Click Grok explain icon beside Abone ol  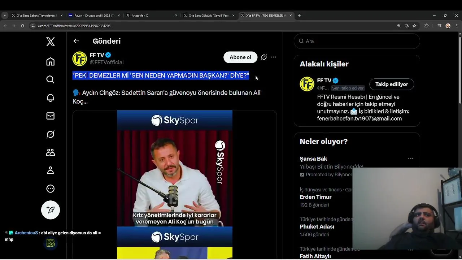coord(264,57)
